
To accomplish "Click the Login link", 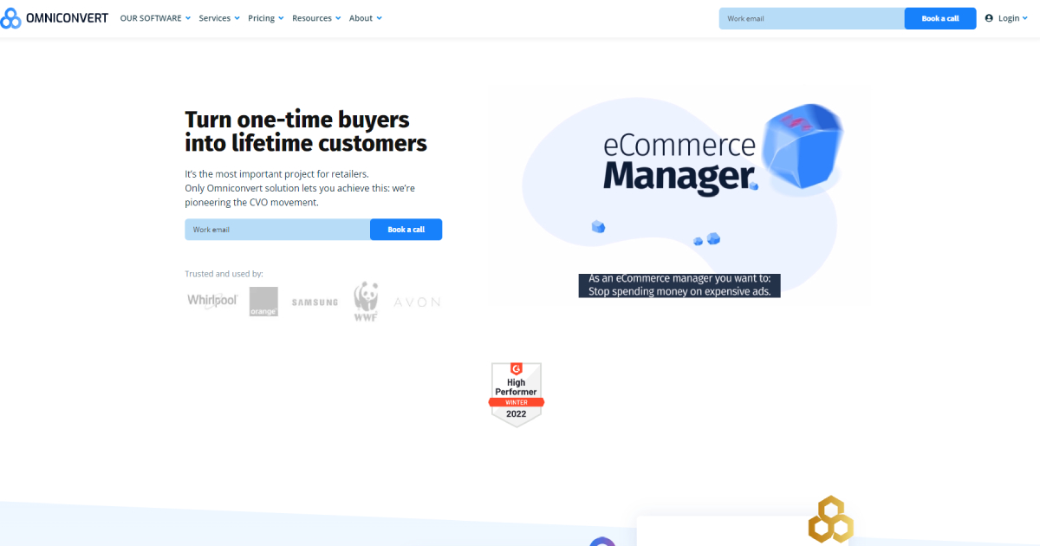I will pyautogui.click(x=1009, y=18).
